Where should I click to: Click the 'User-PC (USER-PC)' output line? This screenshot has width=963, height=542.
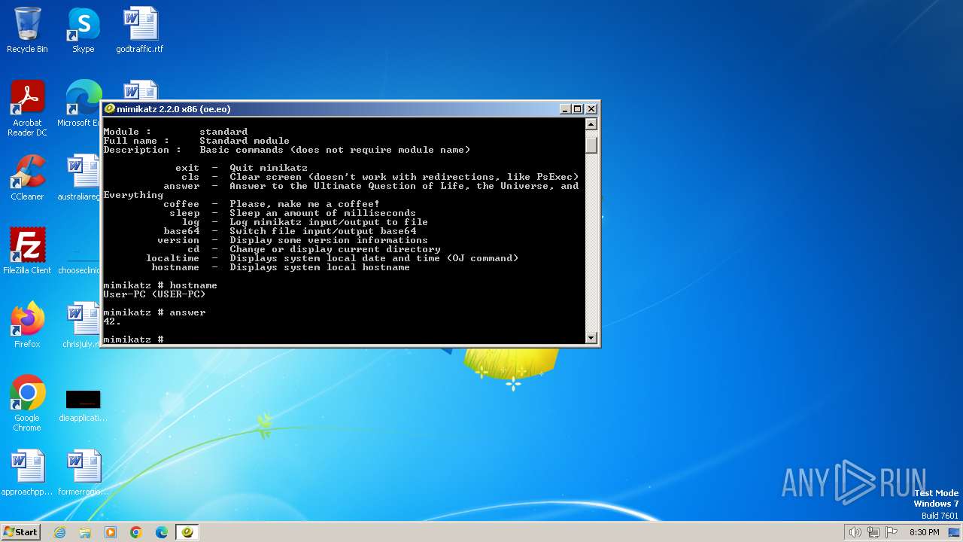[x=154, y=294]
